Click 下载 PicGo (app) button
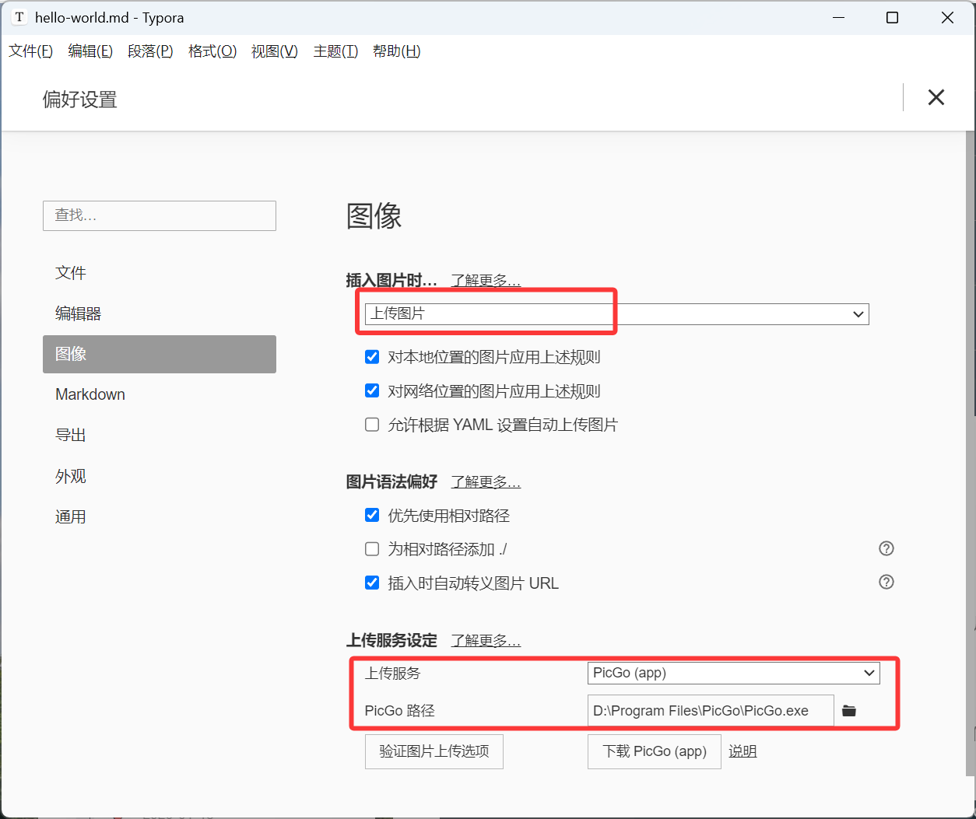The width and height of the screenshot is (976, 819). click(655, 751)
